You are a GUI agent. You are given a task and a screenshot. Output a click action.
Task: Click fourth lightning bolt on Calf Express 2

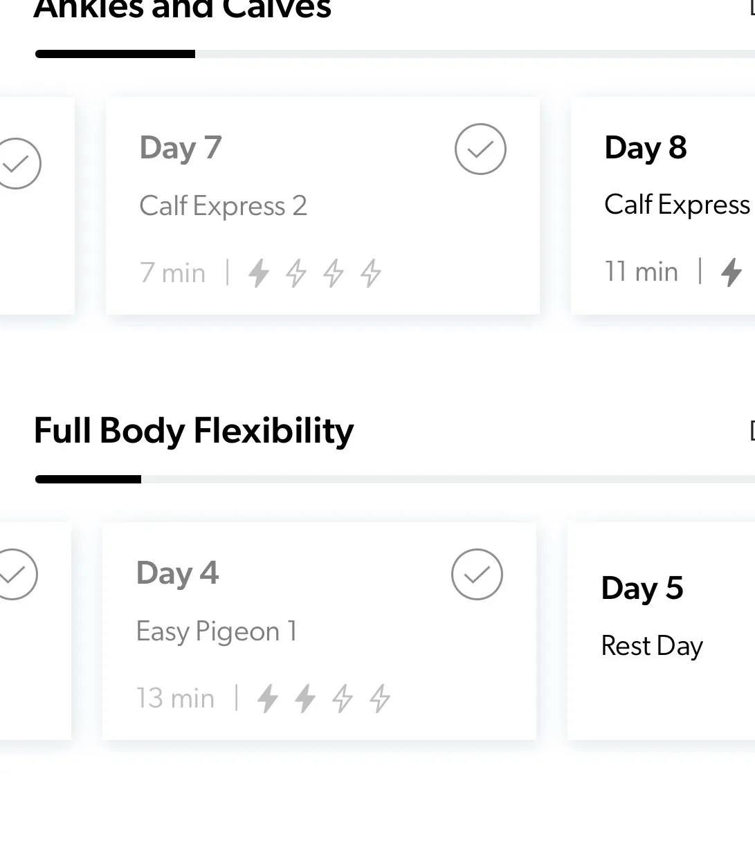coord(371,272)
